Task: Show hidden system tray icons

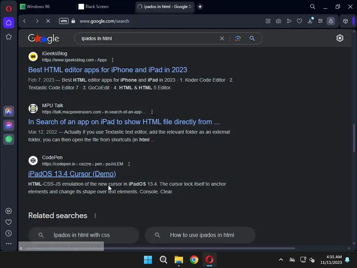Action: (281, 260)
